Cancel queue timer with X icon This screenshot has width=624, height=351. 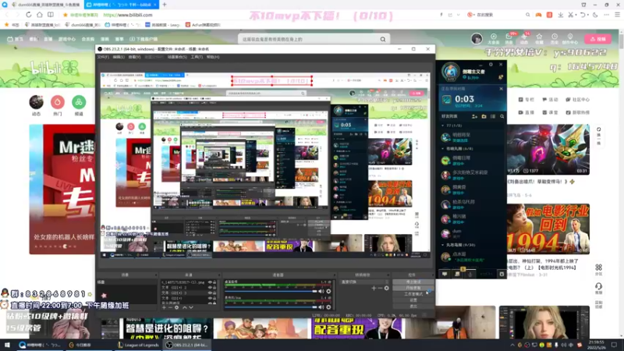click(501, 89)
